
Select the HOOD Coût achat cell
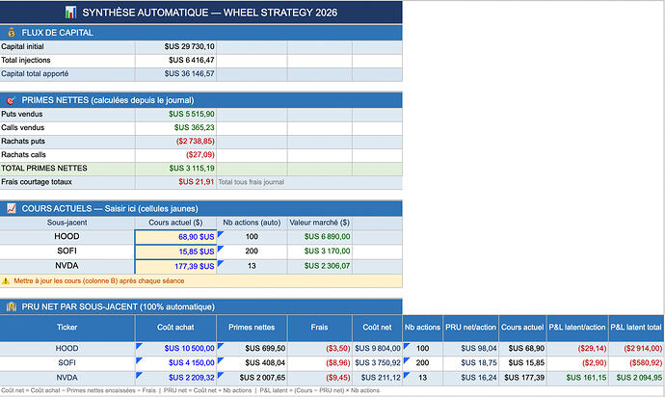[x=175, y=348]
